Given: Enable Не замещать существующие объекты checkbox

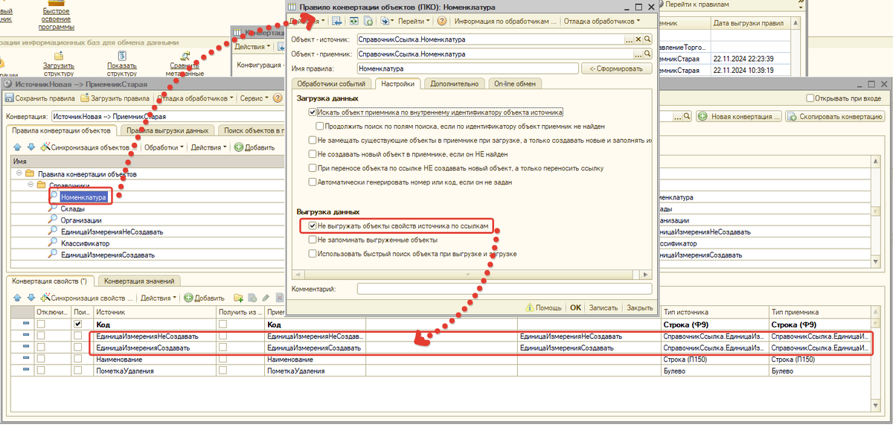Looking at the screenshot, I should [312, 140].
